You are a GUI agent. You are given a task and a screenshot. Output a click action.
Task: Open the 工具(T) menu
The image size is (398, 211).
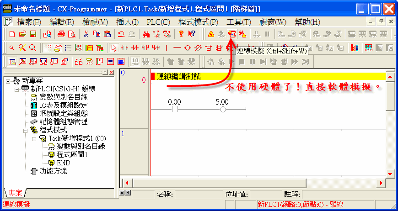(x=239, y=22)
